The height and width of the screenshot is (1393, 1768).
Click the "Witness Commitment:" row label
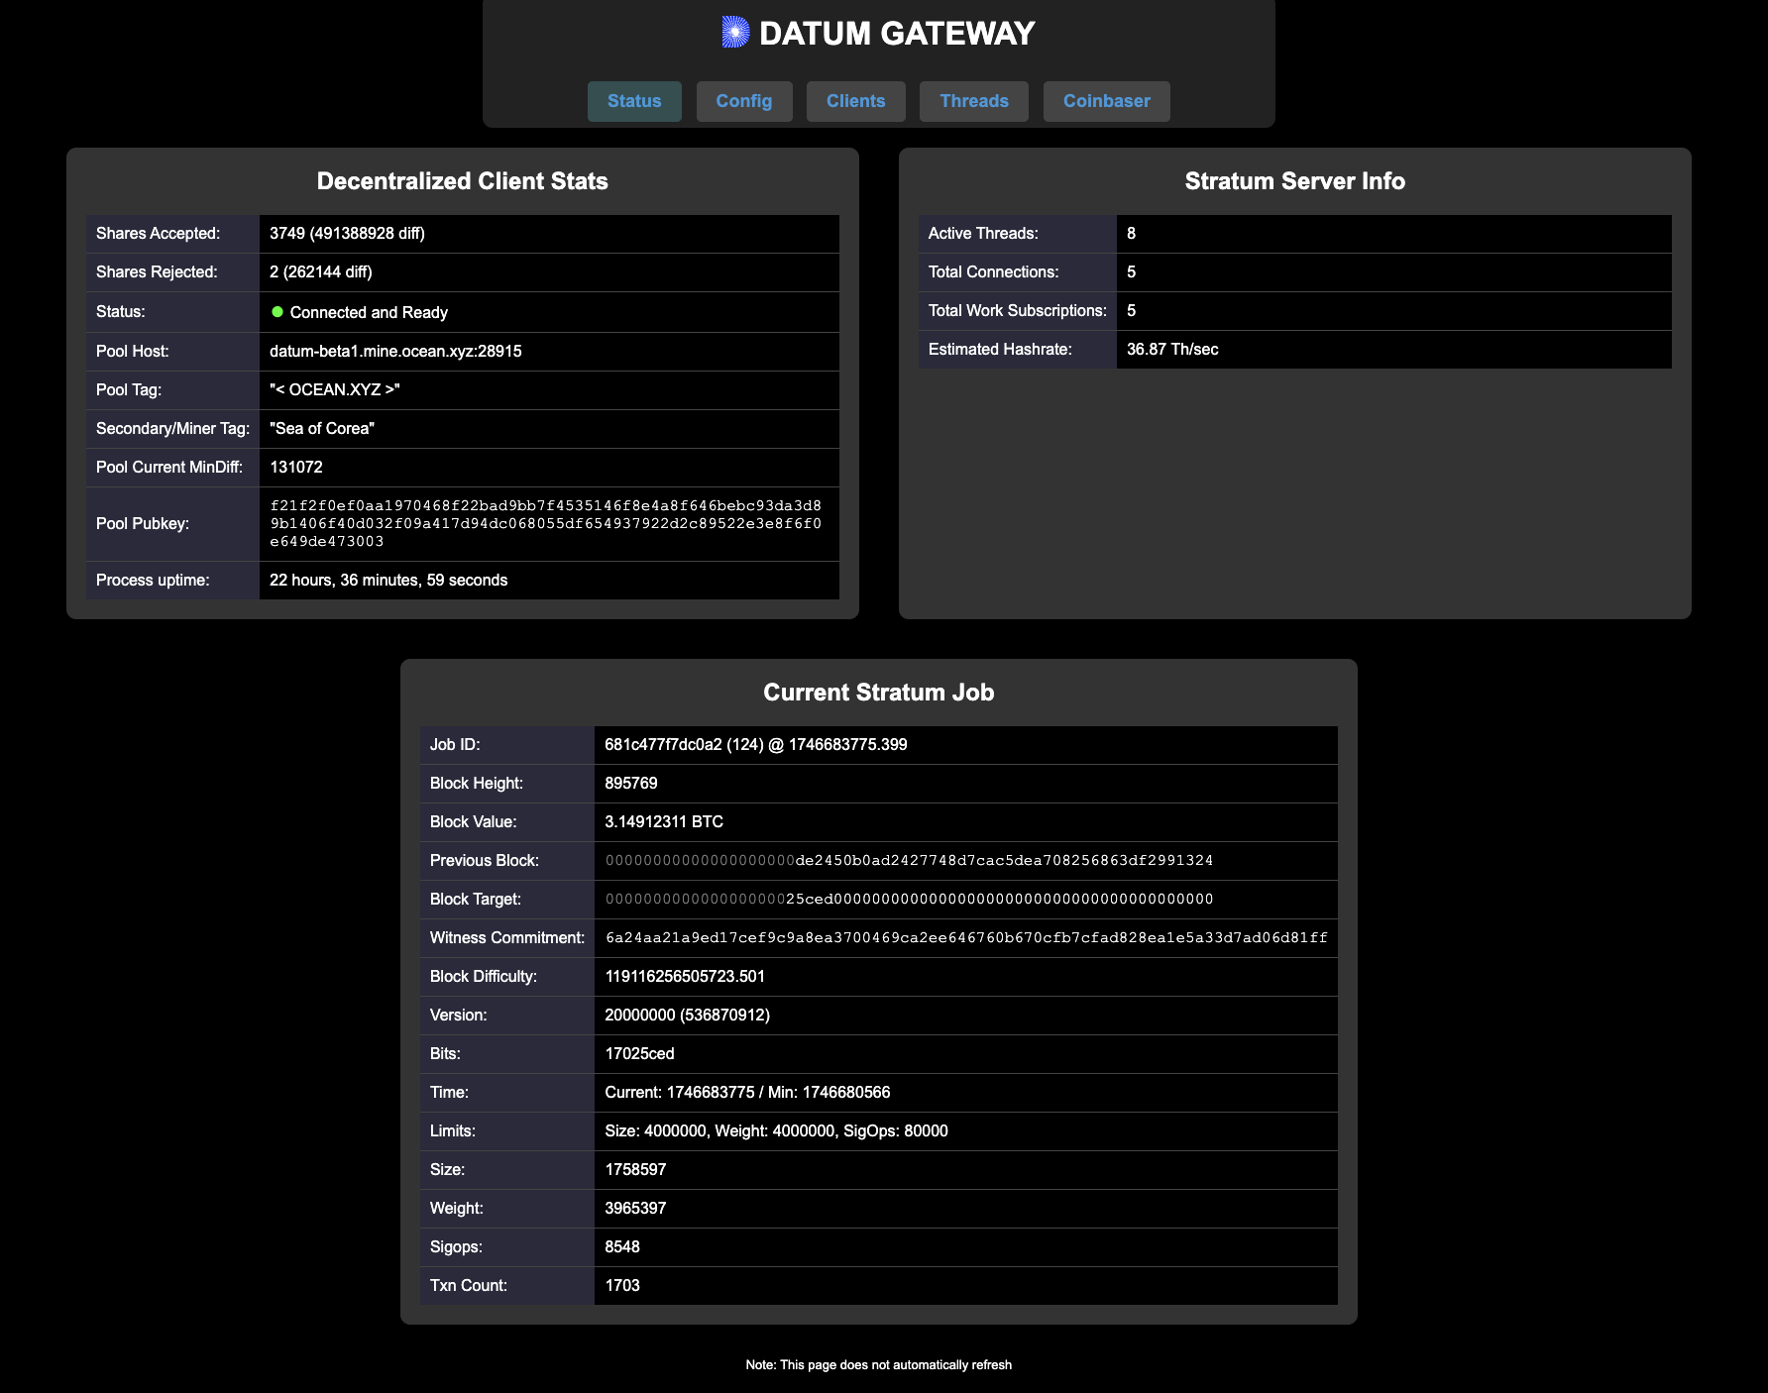507,938
